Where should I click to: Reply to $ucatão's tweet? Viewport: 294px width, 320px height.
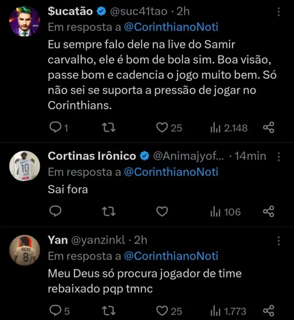click(x=55, y=128)
